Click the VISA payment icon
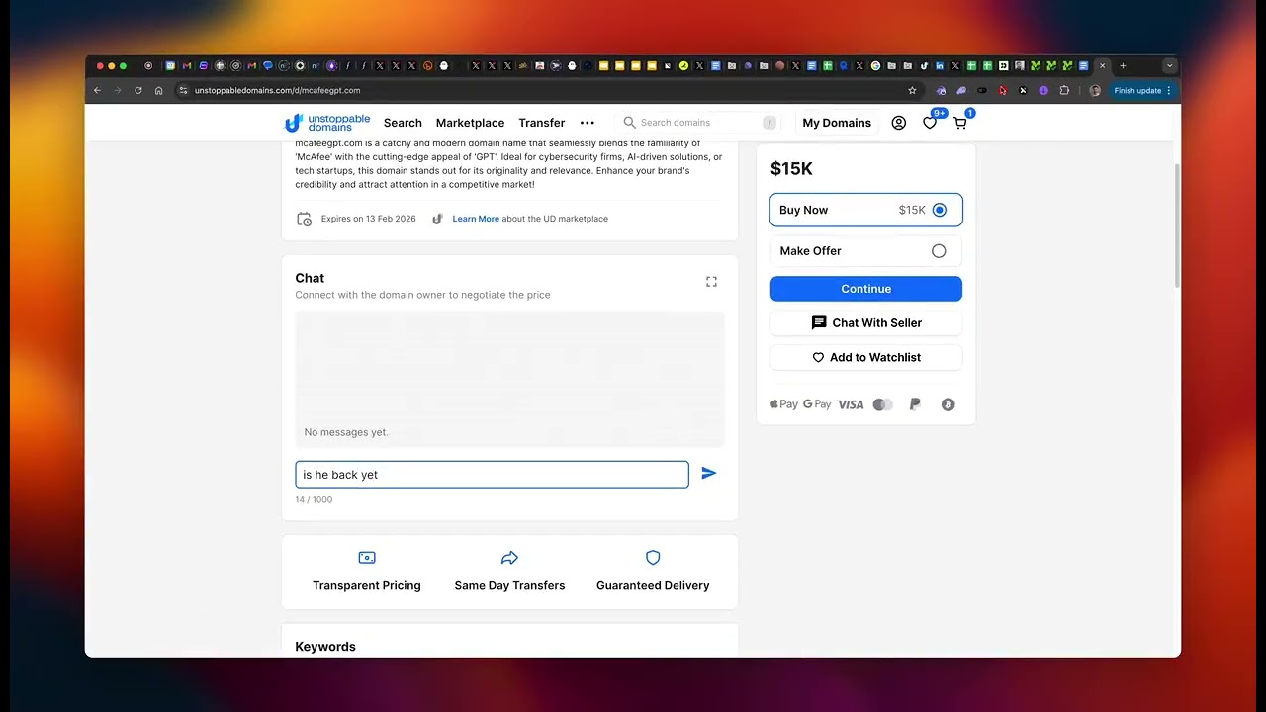The image size is (1266, 712). 851,404
